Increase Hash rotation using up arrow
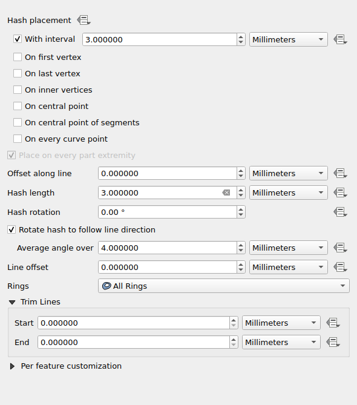357x405 pixels. point(241,209)
